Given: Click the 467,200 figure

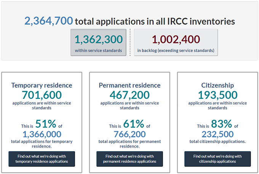Looking at the screenshot, I should tap(129, 95).
